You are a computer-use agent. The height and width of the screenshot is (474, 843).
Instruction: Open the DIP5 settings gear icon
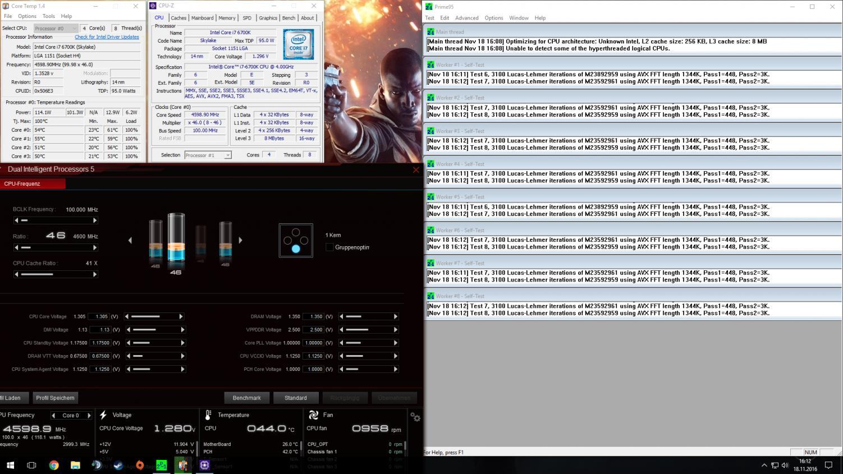click(x=415, y=417)
